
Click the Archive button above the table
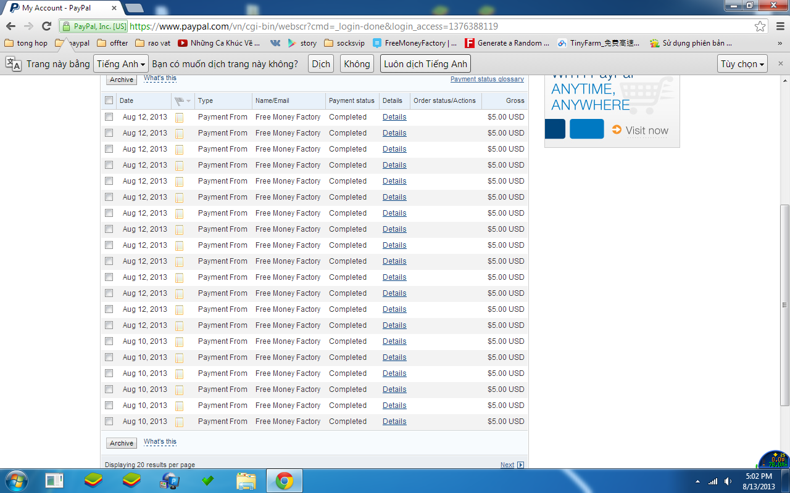click(x=122, y=79)
